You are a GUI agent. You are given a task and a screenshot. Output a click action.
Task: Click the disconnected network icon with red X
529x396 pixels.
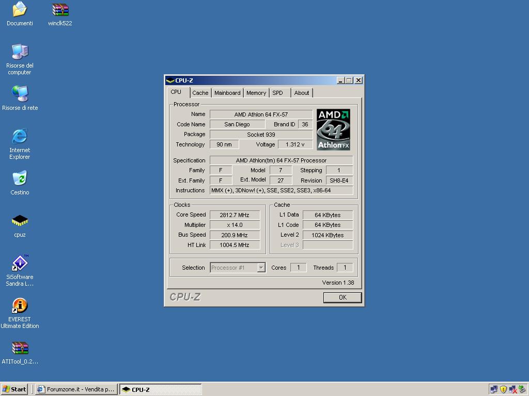tap(512, 389)
